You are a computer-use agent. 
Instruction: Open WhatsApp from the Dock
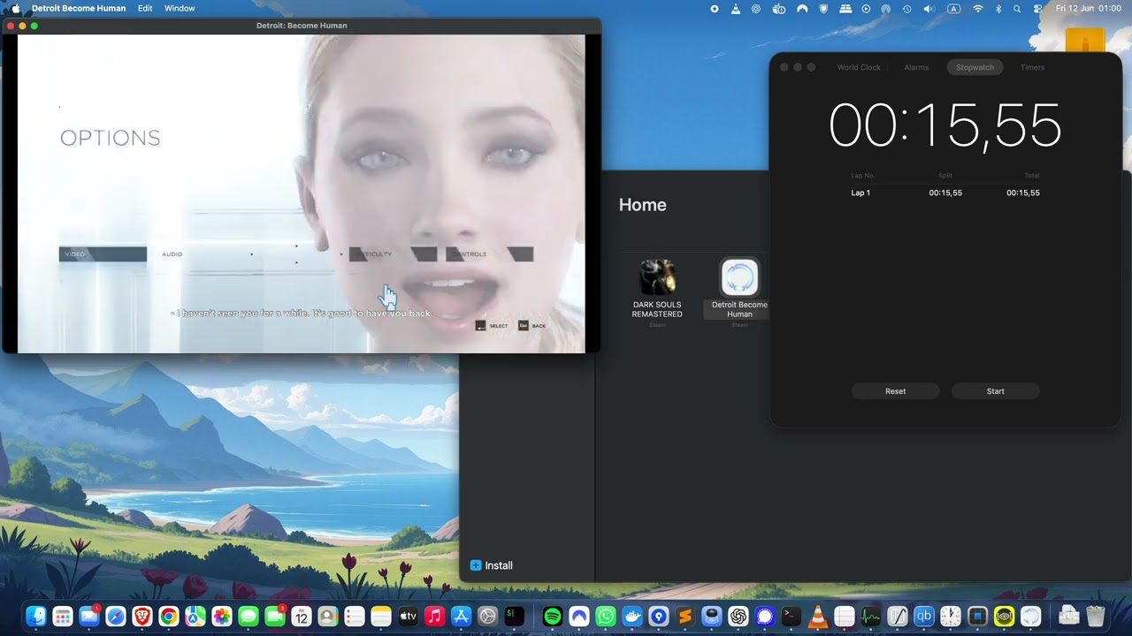pyautogui.click(x=606, y=617)
